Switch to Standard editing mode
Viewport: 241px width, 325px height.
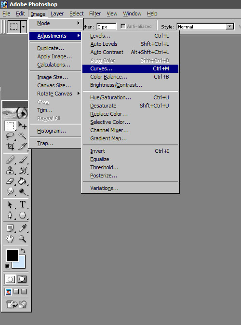[10, 279]
